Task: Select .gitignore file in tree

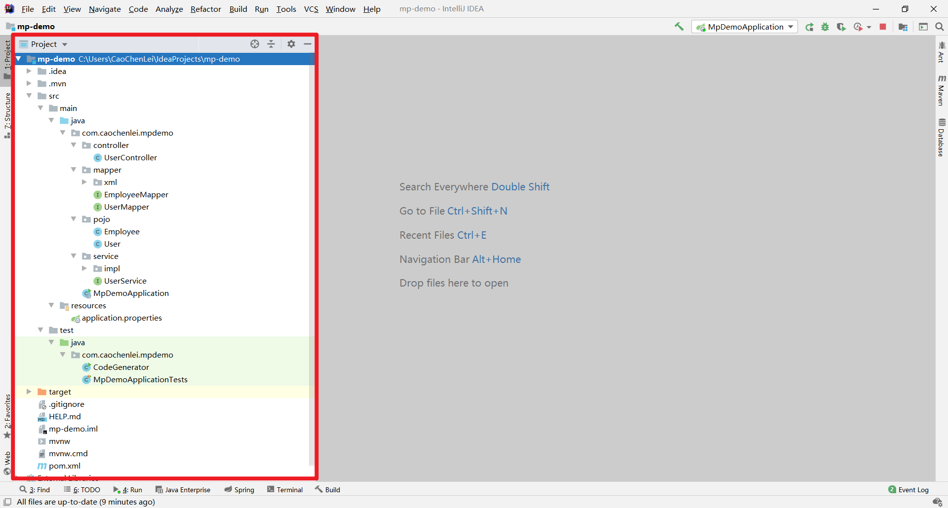Action: click(x=66, y=404)
